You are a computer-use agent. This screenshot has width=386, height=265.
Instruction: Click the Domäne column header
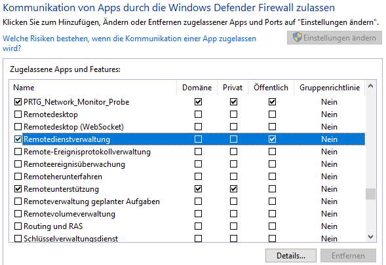click(x=197, y=88)
